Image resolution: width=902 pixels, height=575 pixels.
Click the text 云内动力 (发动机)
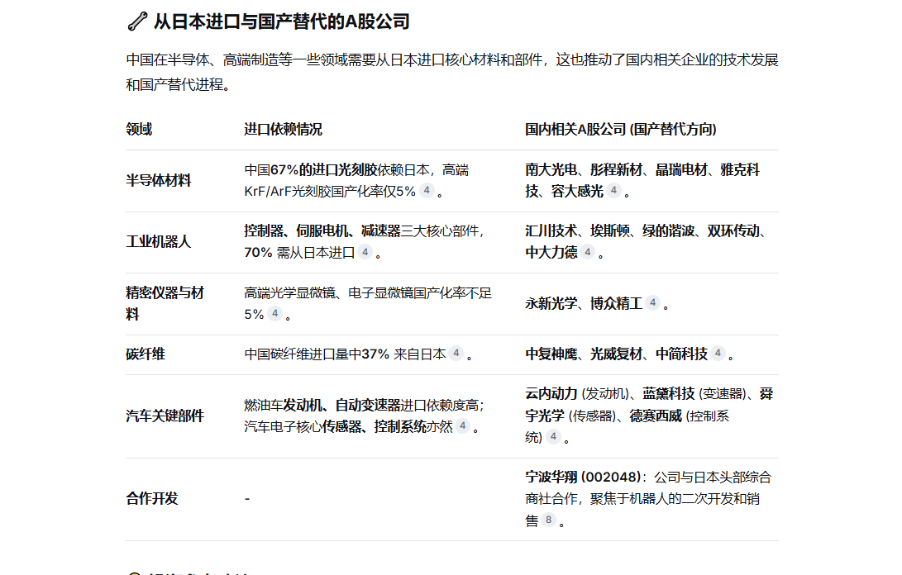click(x=577, y=394)
